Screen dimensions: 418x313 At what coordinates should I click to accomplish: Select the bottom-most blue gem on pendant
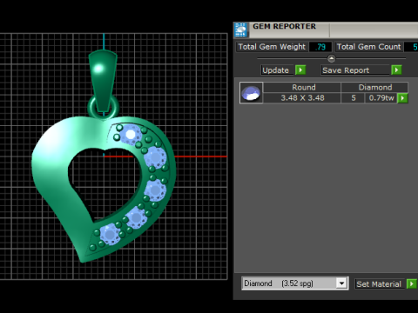pyautogui.click(x=110, y=234)
